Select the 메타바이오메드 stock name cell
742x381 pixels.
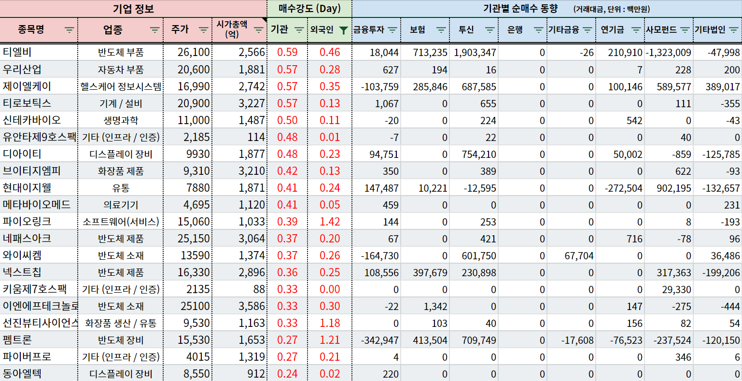(x=39, y=204)
